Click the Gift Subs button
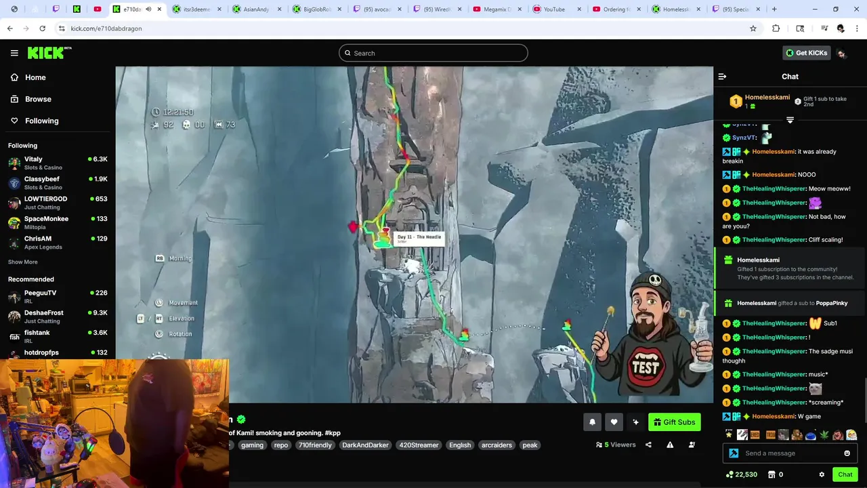The height and width of the screenshot is (488, 867). click(x=674, y=422)
